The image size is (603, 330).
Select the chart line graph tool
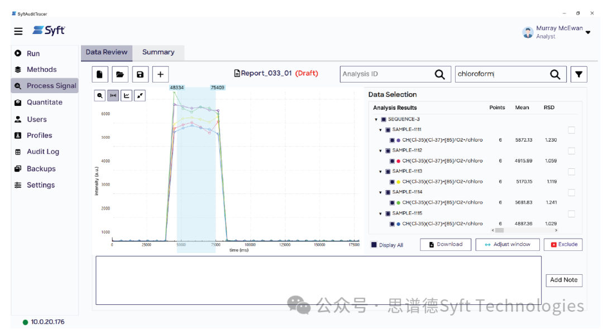click(127, 95)
